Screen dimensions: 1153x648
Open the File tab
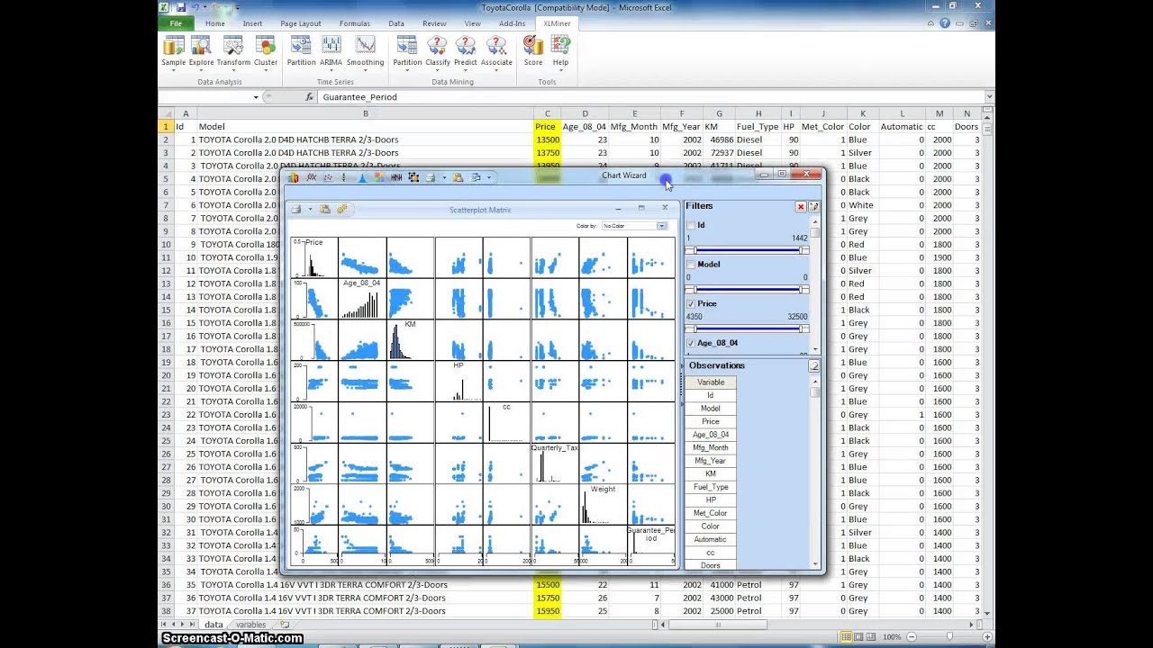pos(176,23)
